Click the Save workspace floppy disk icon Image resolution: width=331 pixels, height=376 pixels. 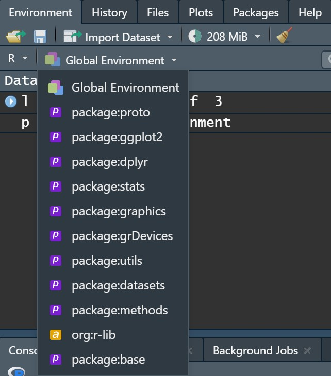[40, 37]
